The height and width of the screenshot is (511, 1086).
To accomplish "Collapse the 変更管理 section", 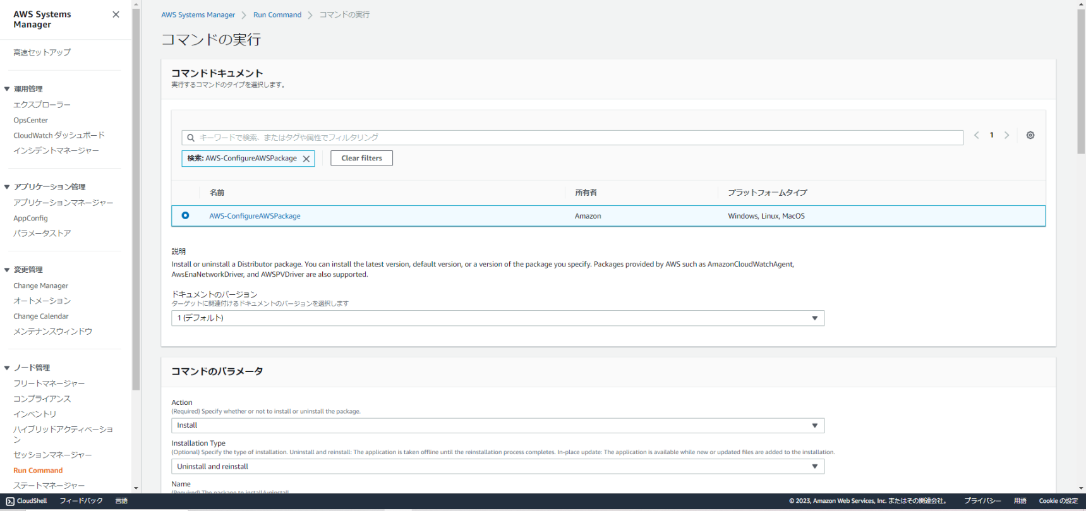I will (7, 270).
